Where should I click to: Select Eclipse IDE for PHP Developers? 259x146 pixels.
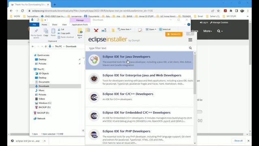point(139,135)
